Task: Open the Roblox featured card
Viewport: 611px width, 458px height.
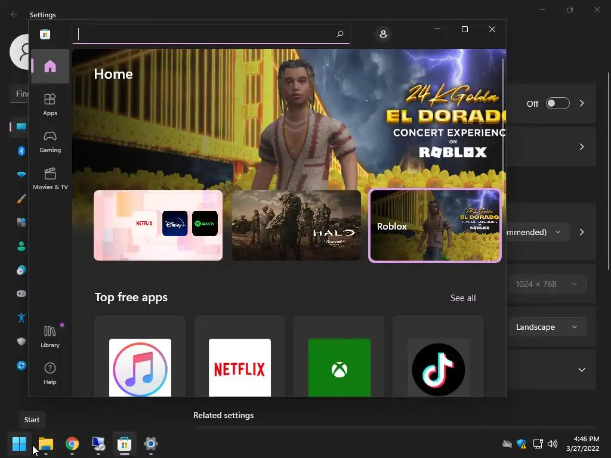Action: click(x=435, y=225)
